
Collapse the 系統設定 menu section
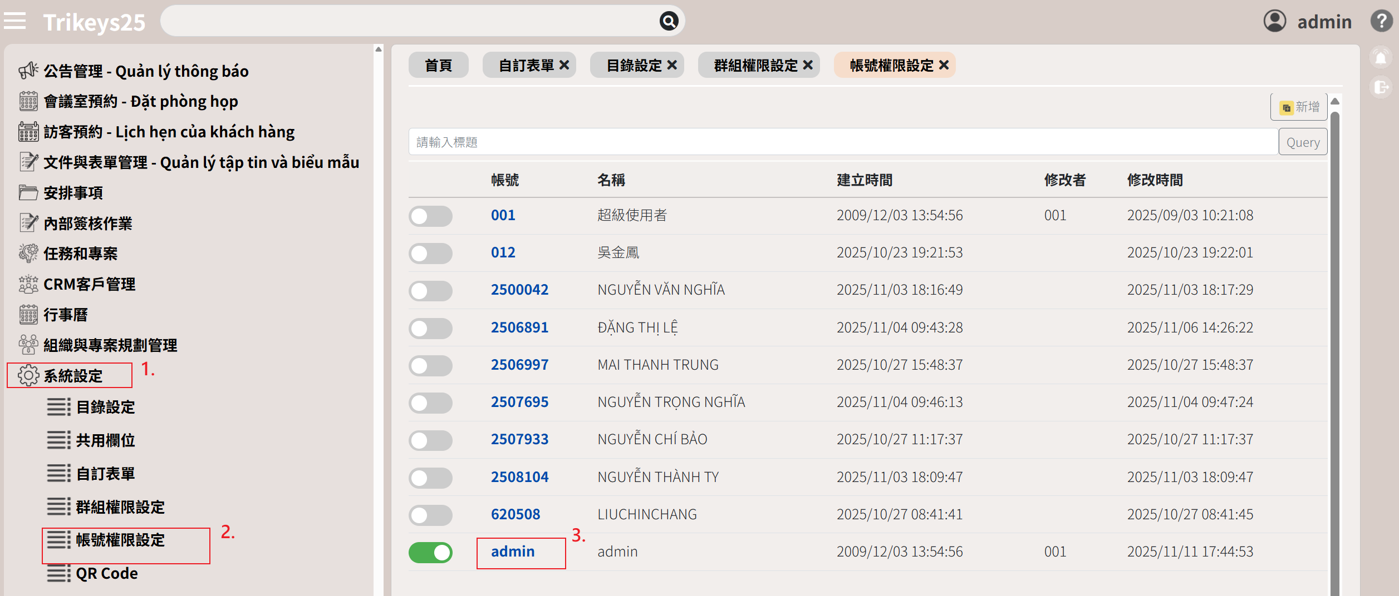pos(72,376)
